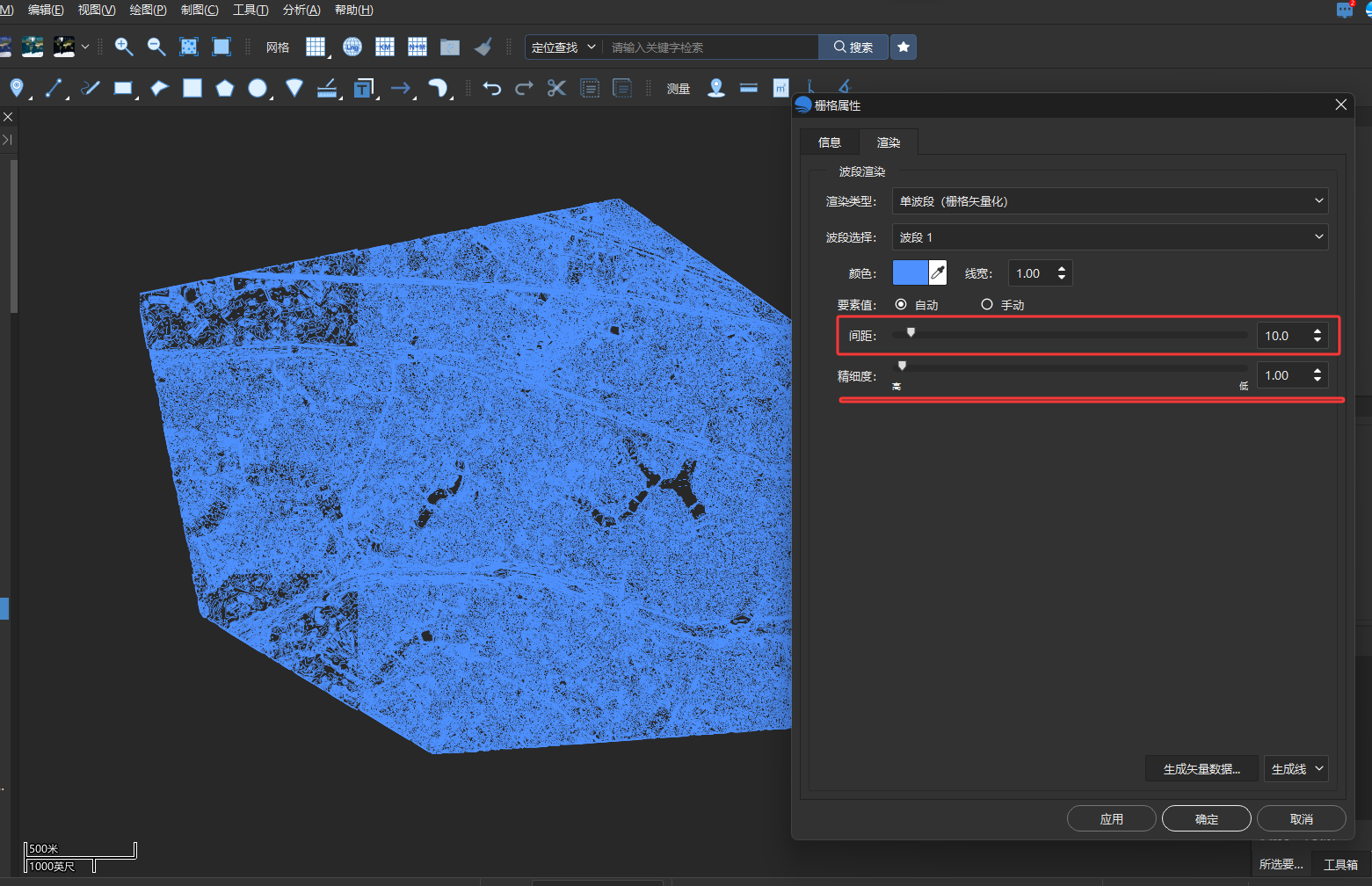Click the zoom in magnifier icon
Screen dimensions: 1372x886
tap(124, 47)
